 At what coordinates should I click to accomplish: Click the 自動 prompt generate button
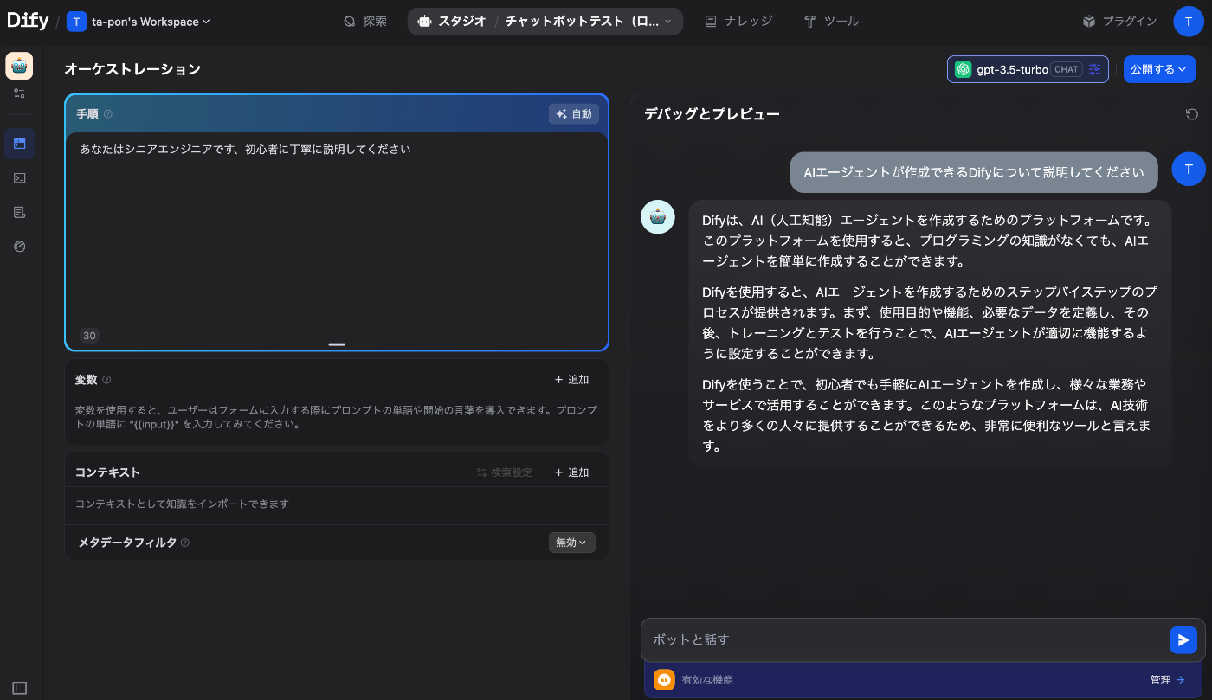pos(574,113)
